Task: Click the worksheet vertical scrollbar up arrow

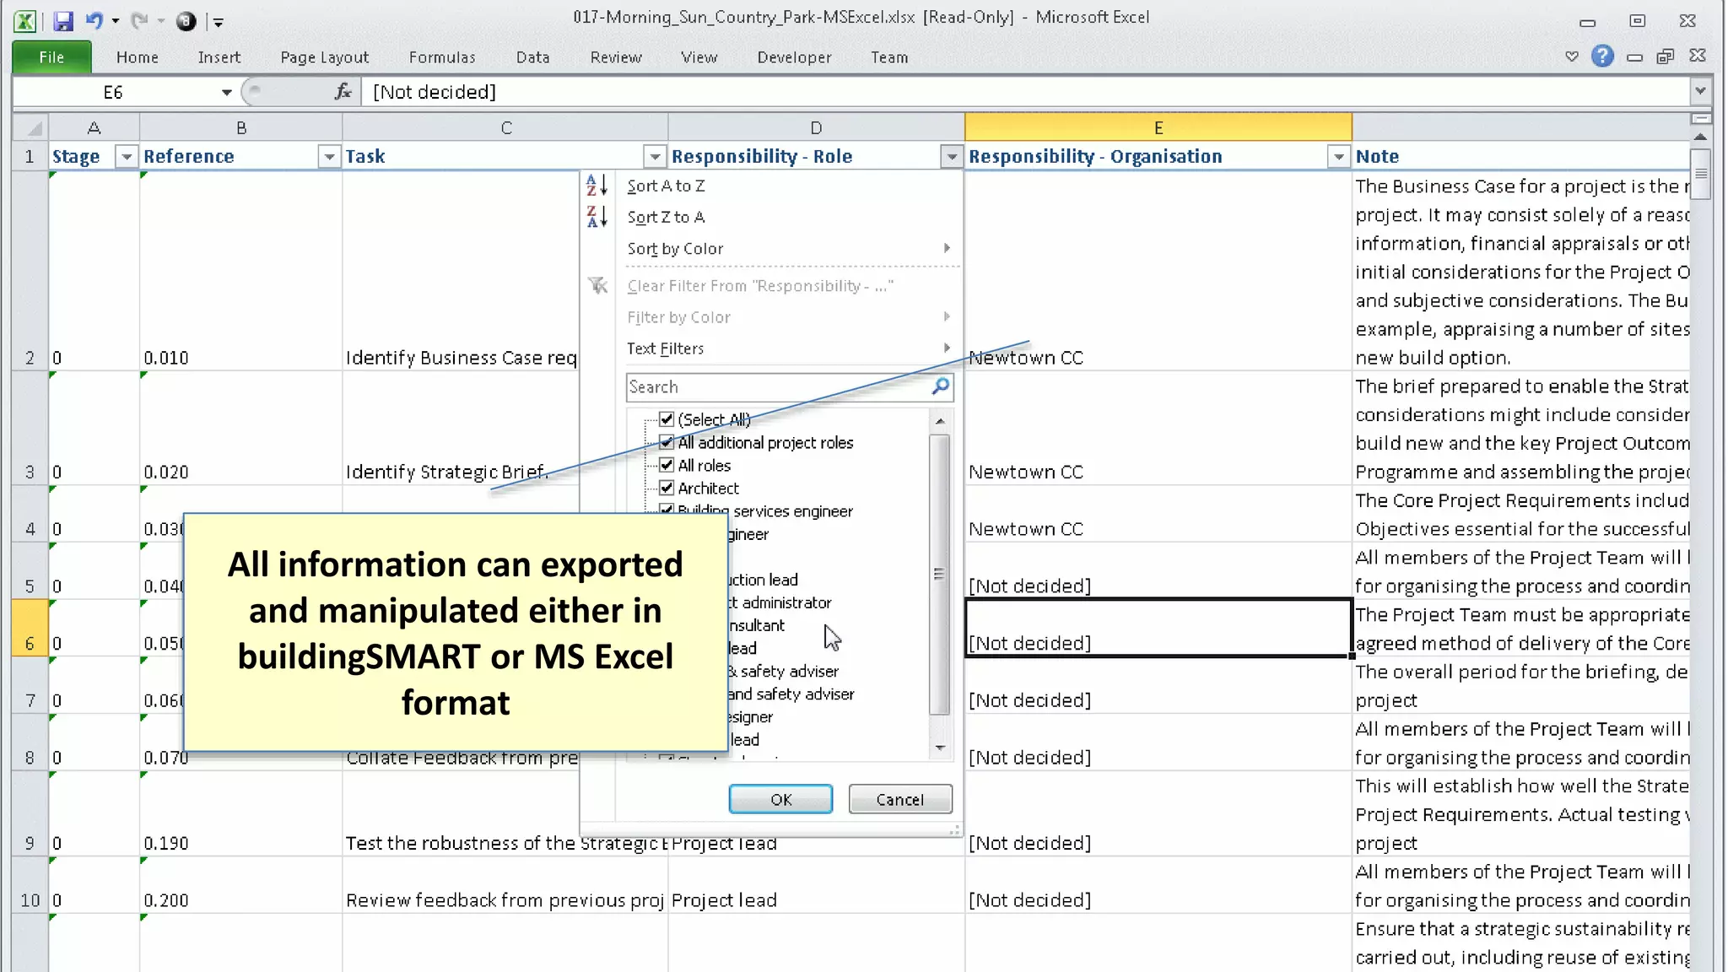Action: click(1701, 137)
